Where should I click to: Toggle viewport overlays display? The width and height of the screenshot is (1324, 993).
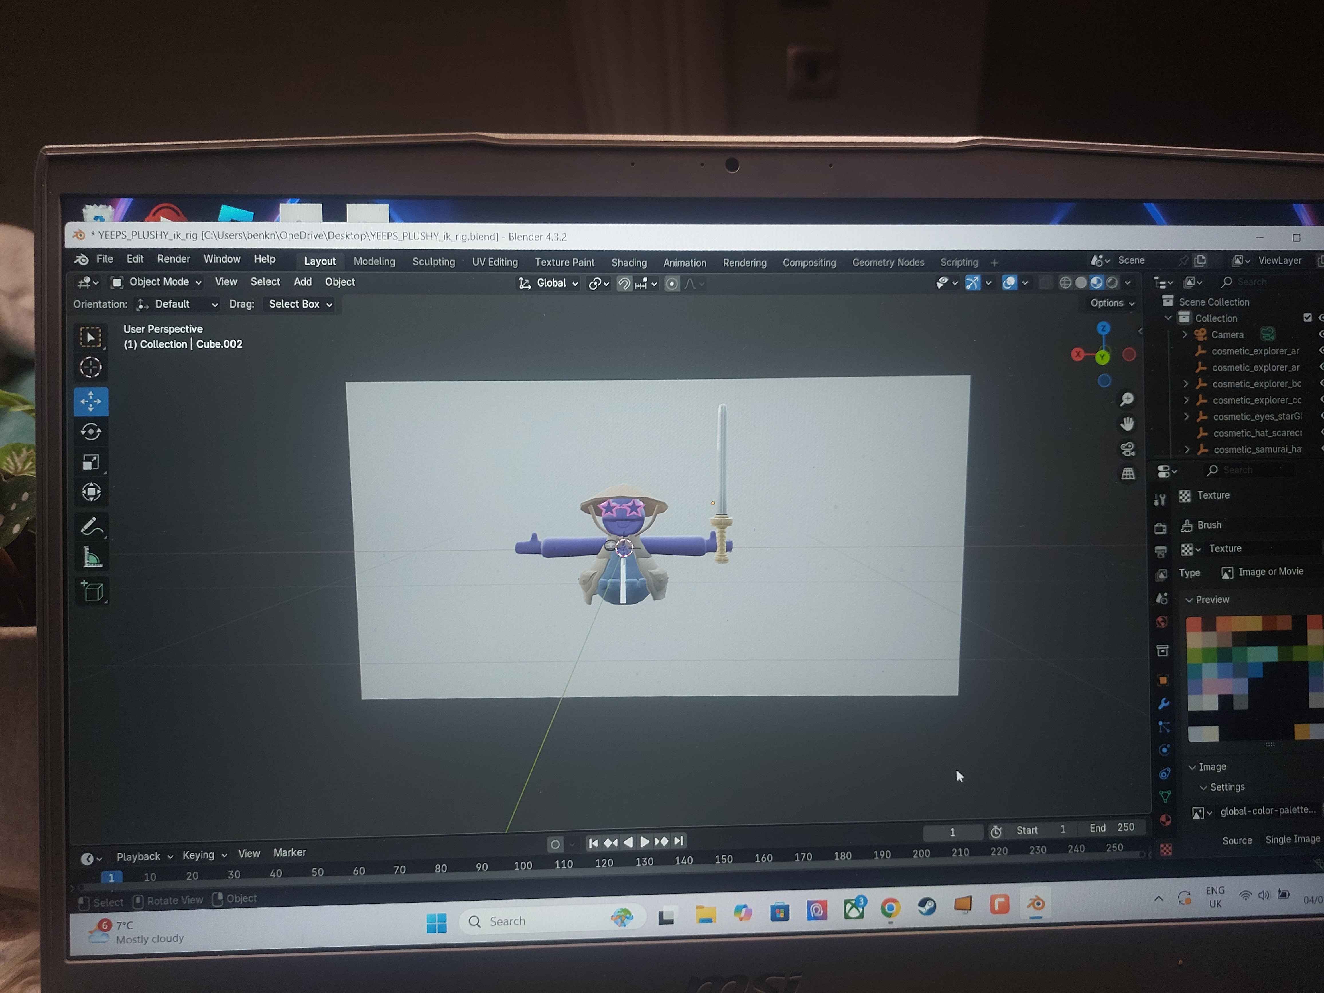[x=1009, y=283]
